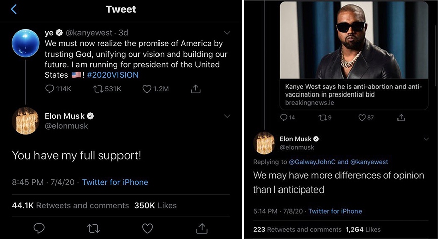The width and height of the screenshot is (438, 239).
Task: Share ye's presidential announcement tweet
Action: coord(195,89)
